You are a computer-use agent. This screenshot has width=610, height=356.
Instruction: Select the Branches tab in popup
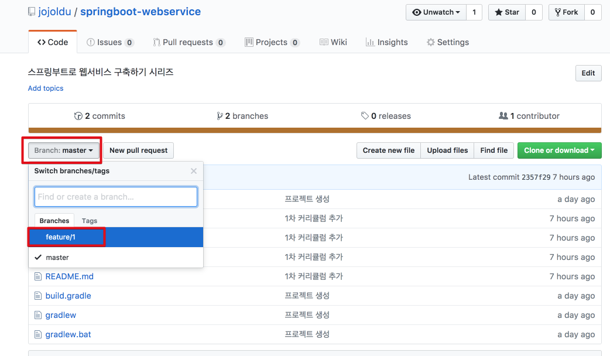pyautogui.click(x=54, y=221)
